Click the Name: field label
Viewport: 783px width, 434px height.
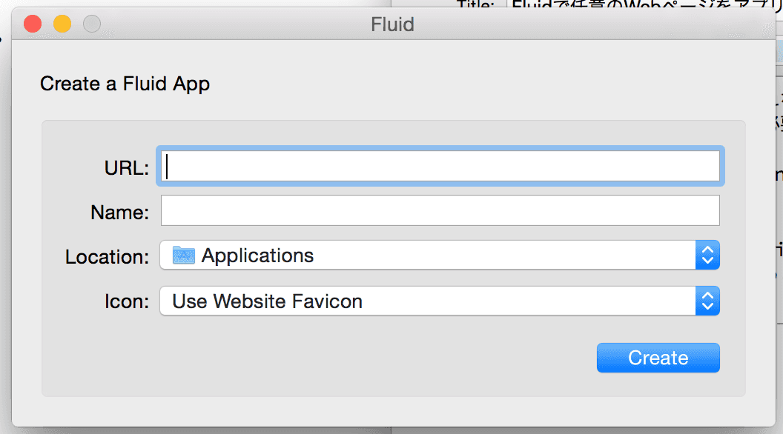tap(119, 213)
